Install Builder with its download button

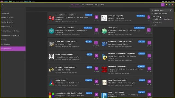pos(96,69)
